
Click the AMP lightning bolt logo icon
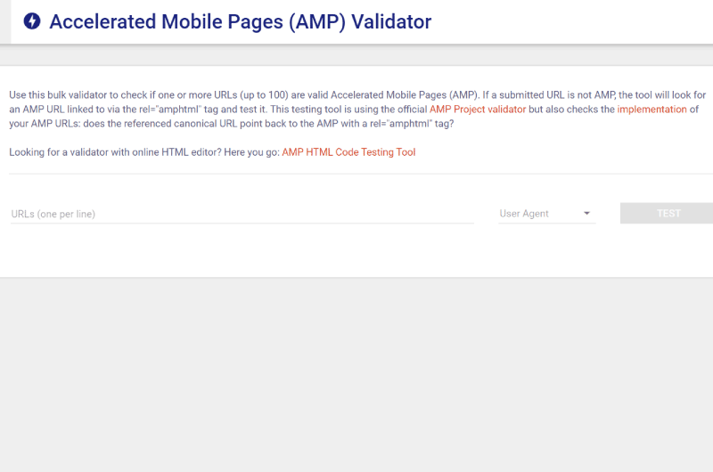click(x=32, y=20)
